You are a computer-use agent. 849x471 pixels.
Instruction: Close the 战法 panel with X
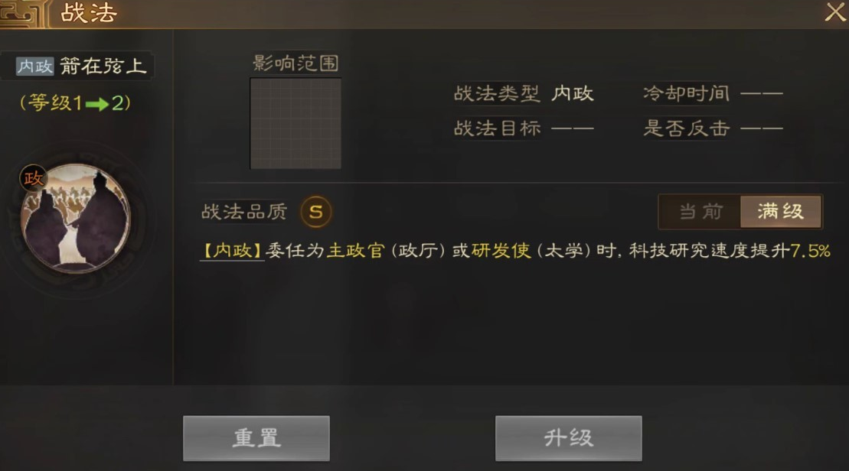coord(835,12)
